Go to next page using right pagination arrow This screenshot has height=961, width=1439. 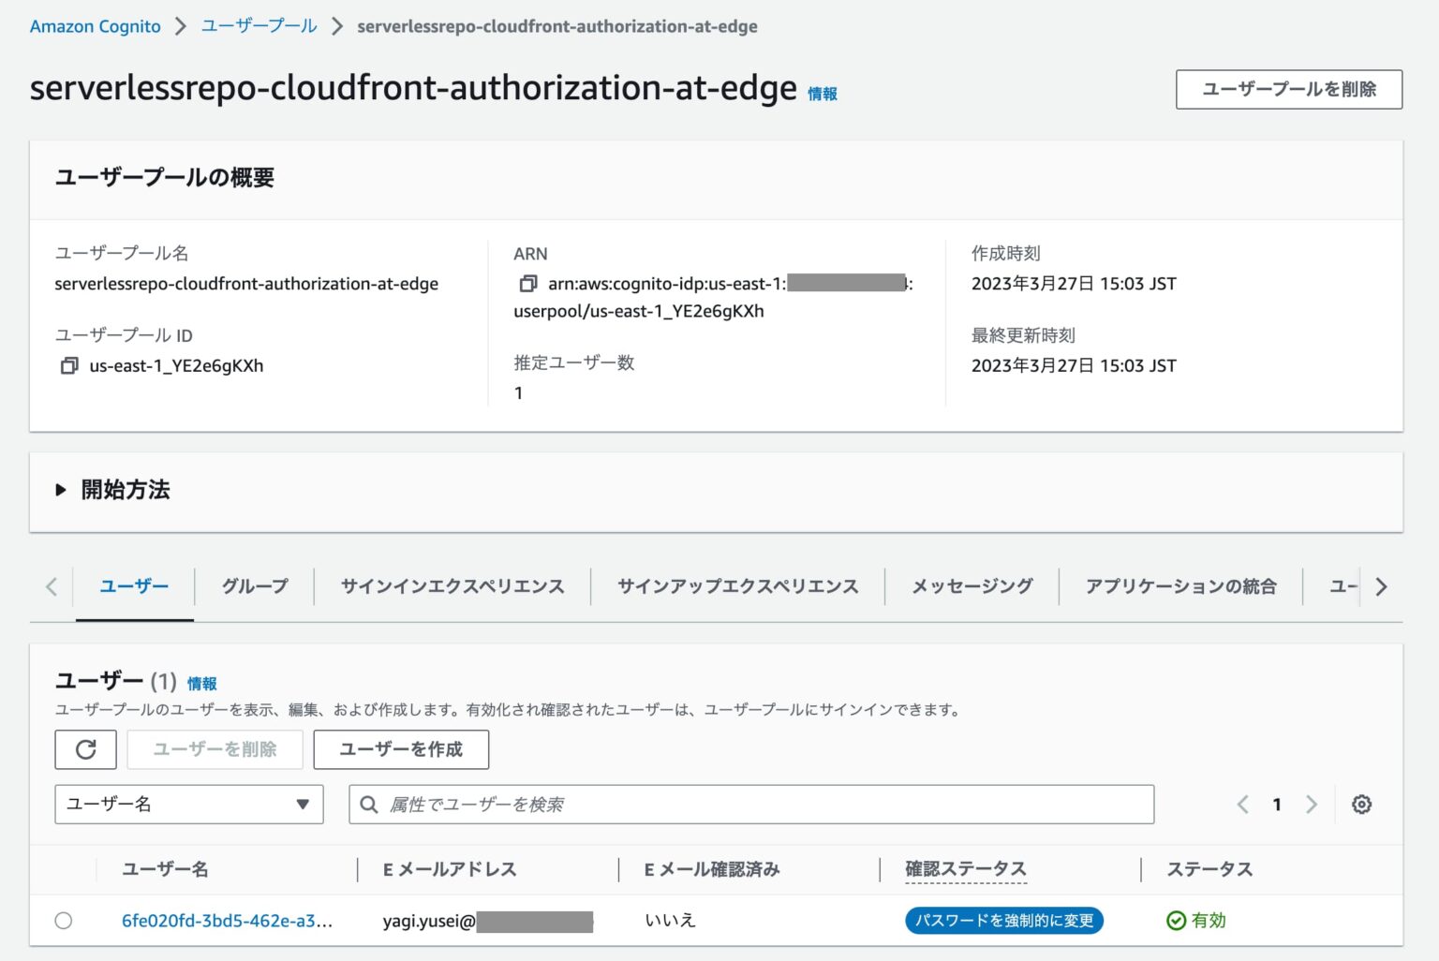coord(1311,804)
